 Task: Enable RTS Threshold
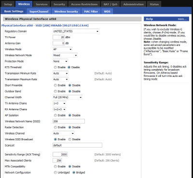(x=55, y=67)
